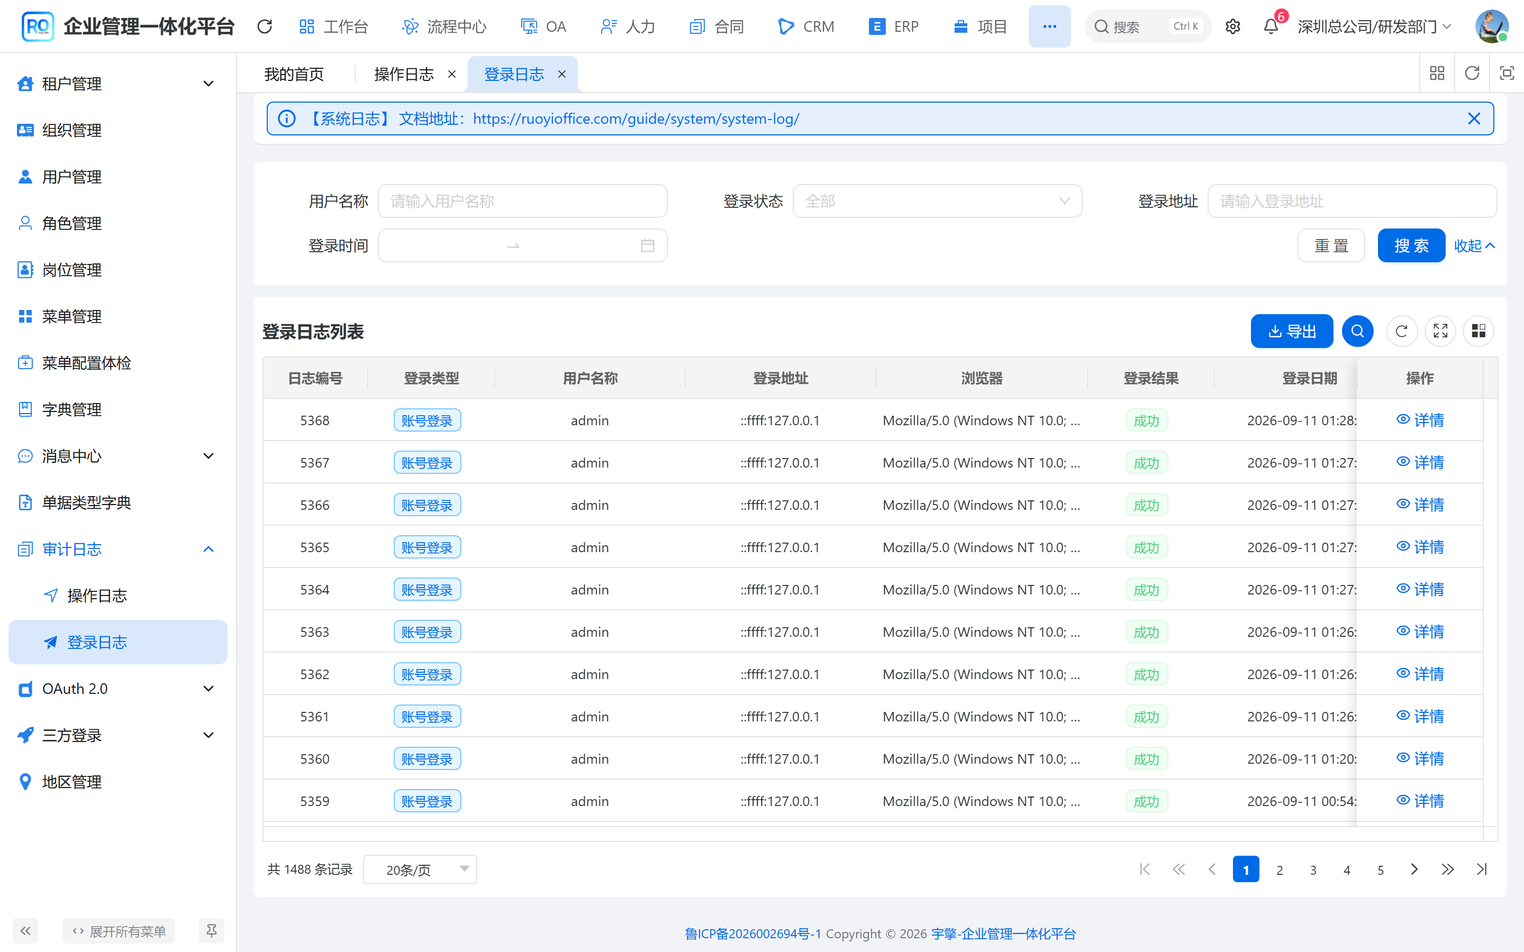Click the tab grid view icon

(1437, 74)
